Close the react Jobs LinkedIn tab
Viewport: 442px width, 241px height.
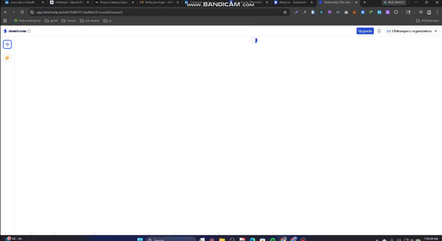click(x=43, y=2)
